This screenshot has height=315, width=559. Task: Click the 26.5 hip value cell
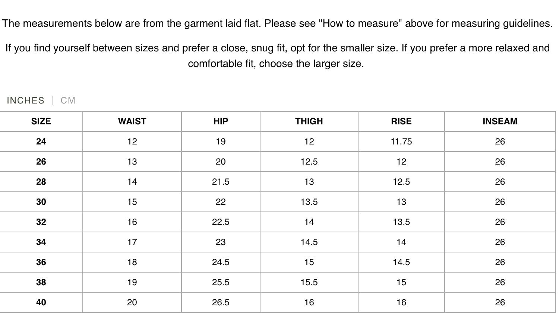point(221,302)
